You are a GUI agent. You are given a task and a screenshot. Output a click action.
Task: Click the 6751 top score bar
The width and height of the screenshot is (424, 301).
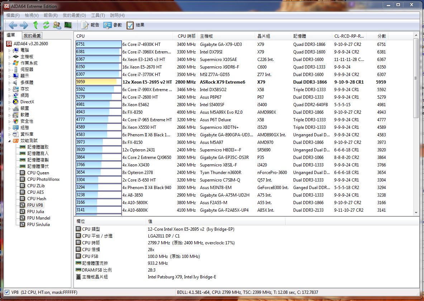tap(99, 44)
